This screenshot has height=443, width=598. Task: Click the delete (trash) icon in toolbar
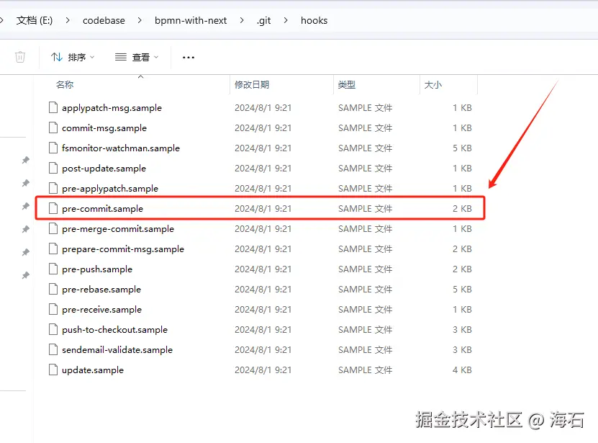click(20, 58)
